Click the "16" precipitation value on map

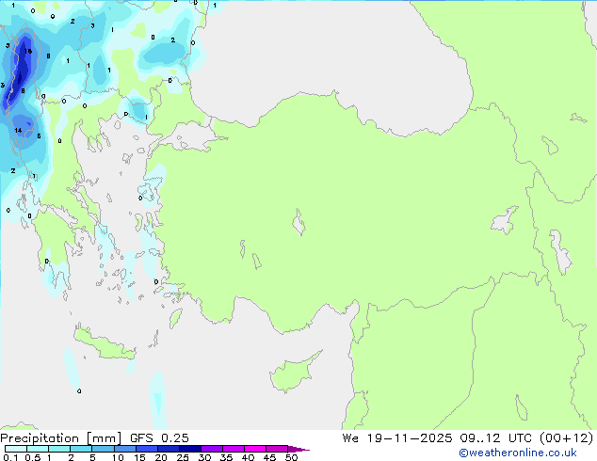point(28,51)
